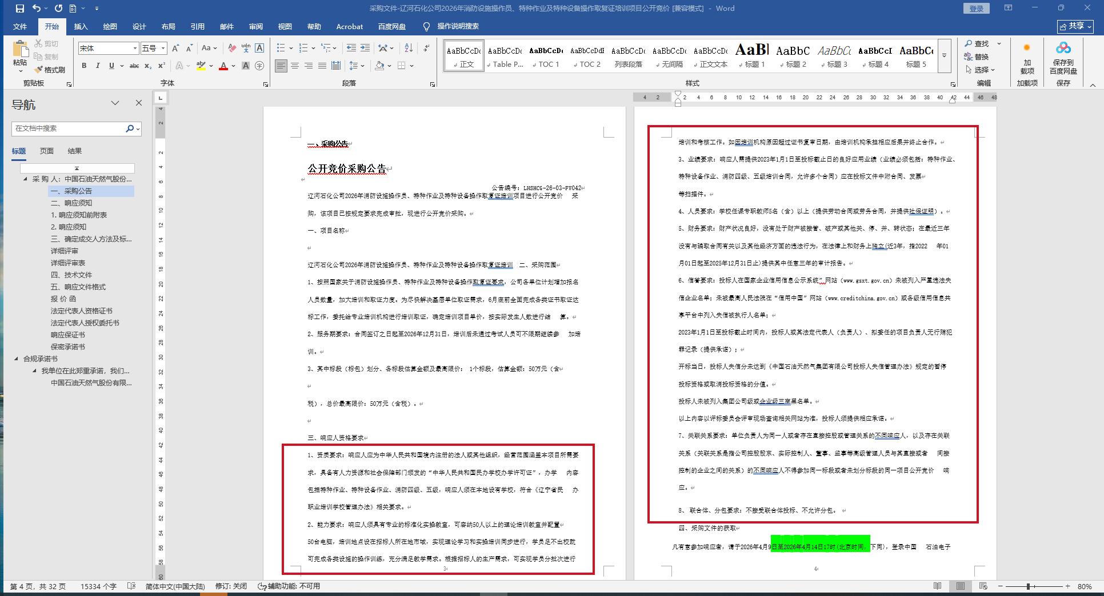Switch to the 插入 (Insert) ribbon tab
Screen dimensions: 1104x596
click(81, 27)
